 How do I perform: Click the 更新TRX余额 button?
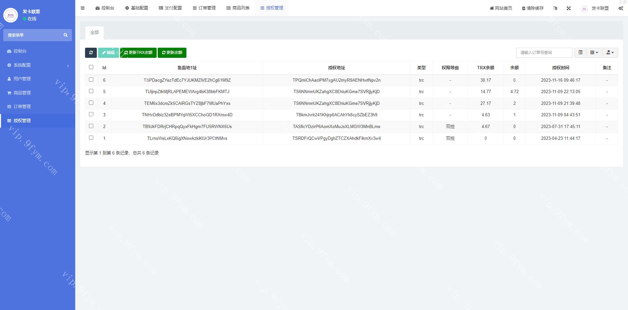[x=138, y=53]
